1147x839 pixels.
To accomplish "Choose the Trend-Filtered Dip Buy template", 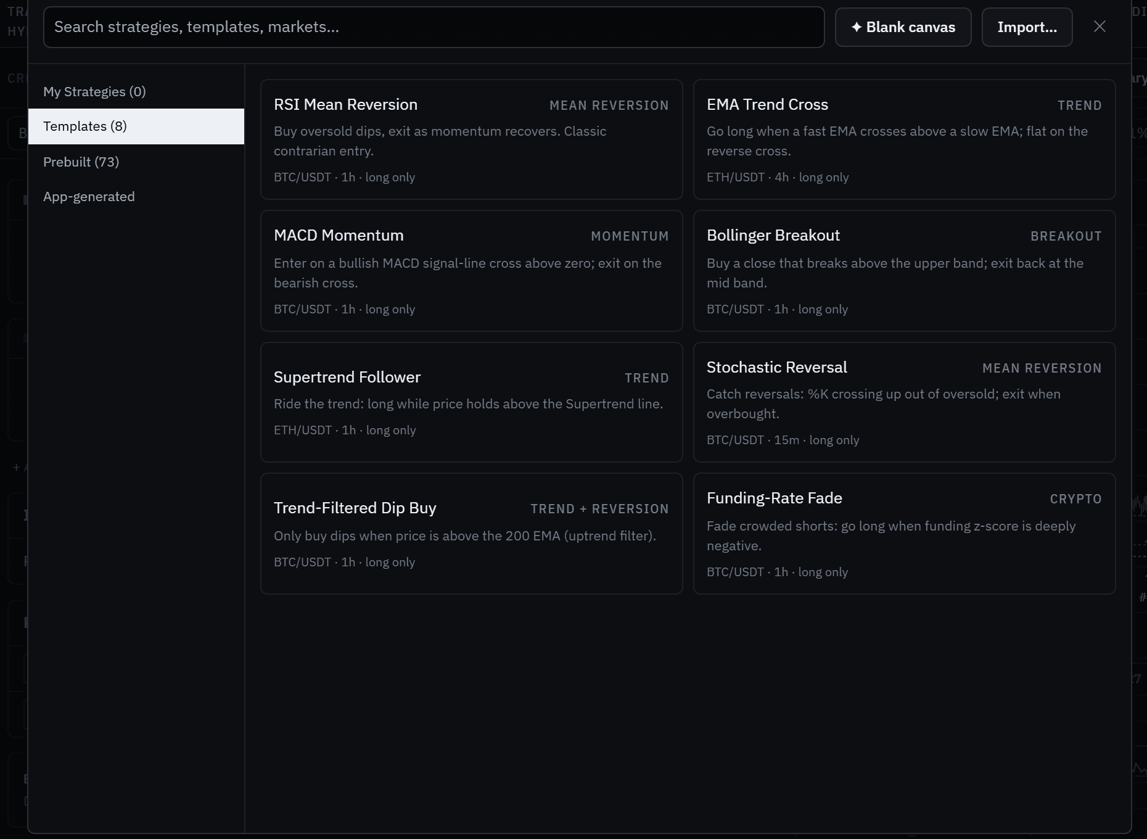I will 472,534.
